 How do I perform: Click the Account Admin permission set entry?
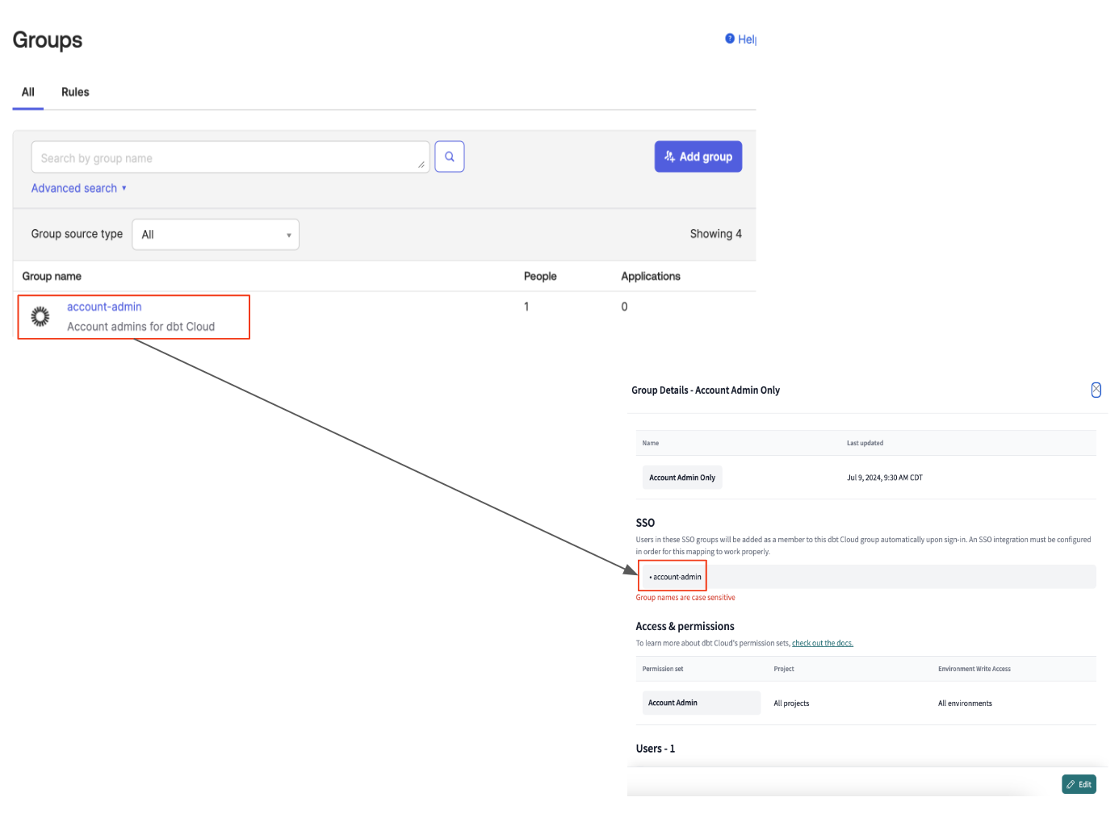[x=673, y=703]
